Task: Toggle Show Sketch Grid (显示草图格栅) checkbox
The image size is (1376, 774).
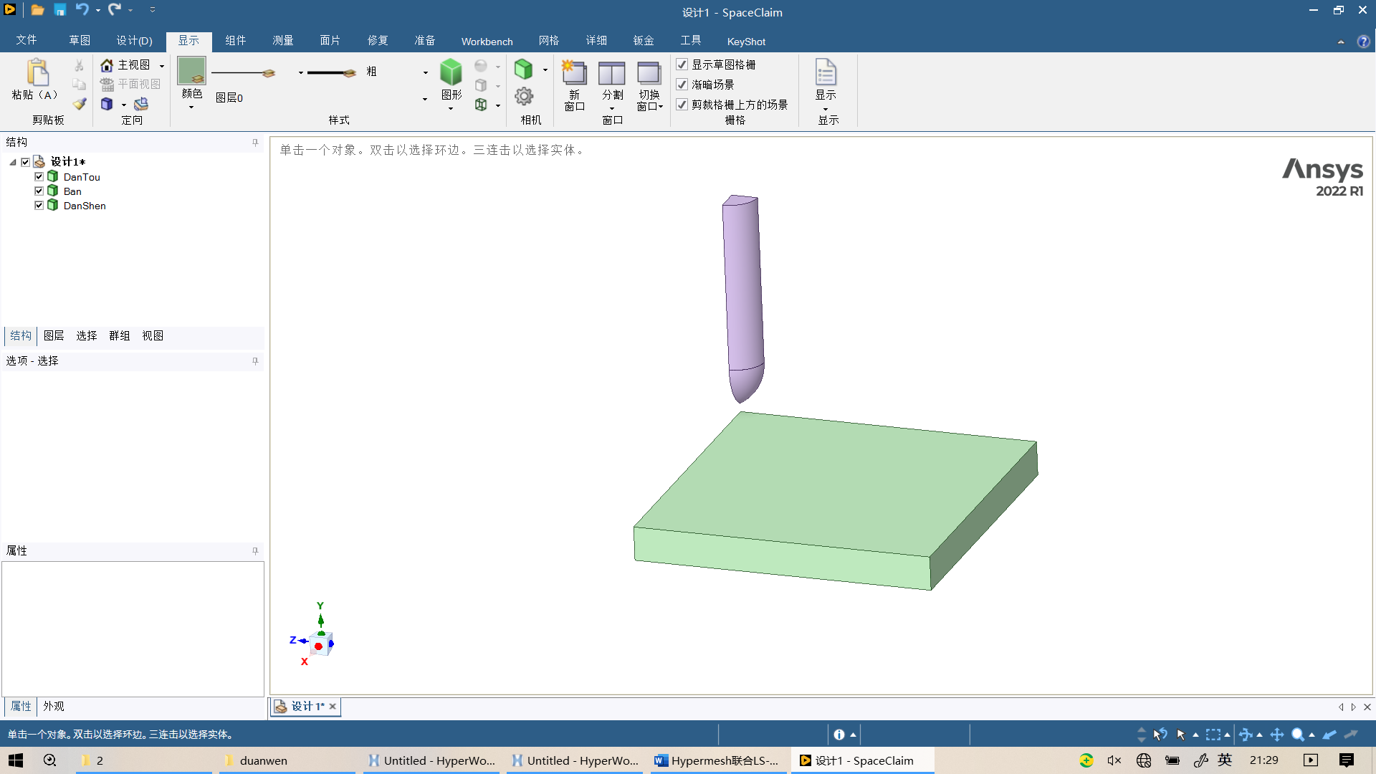Action: (x=682, y=64)
